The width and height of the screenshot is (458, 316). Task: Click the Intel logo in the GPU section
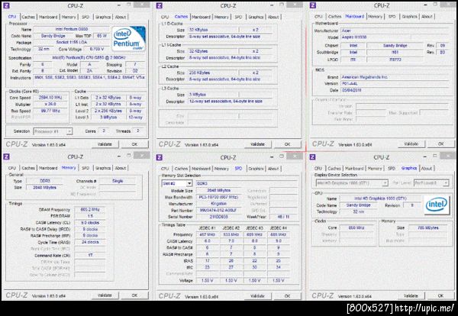point(437,205)
